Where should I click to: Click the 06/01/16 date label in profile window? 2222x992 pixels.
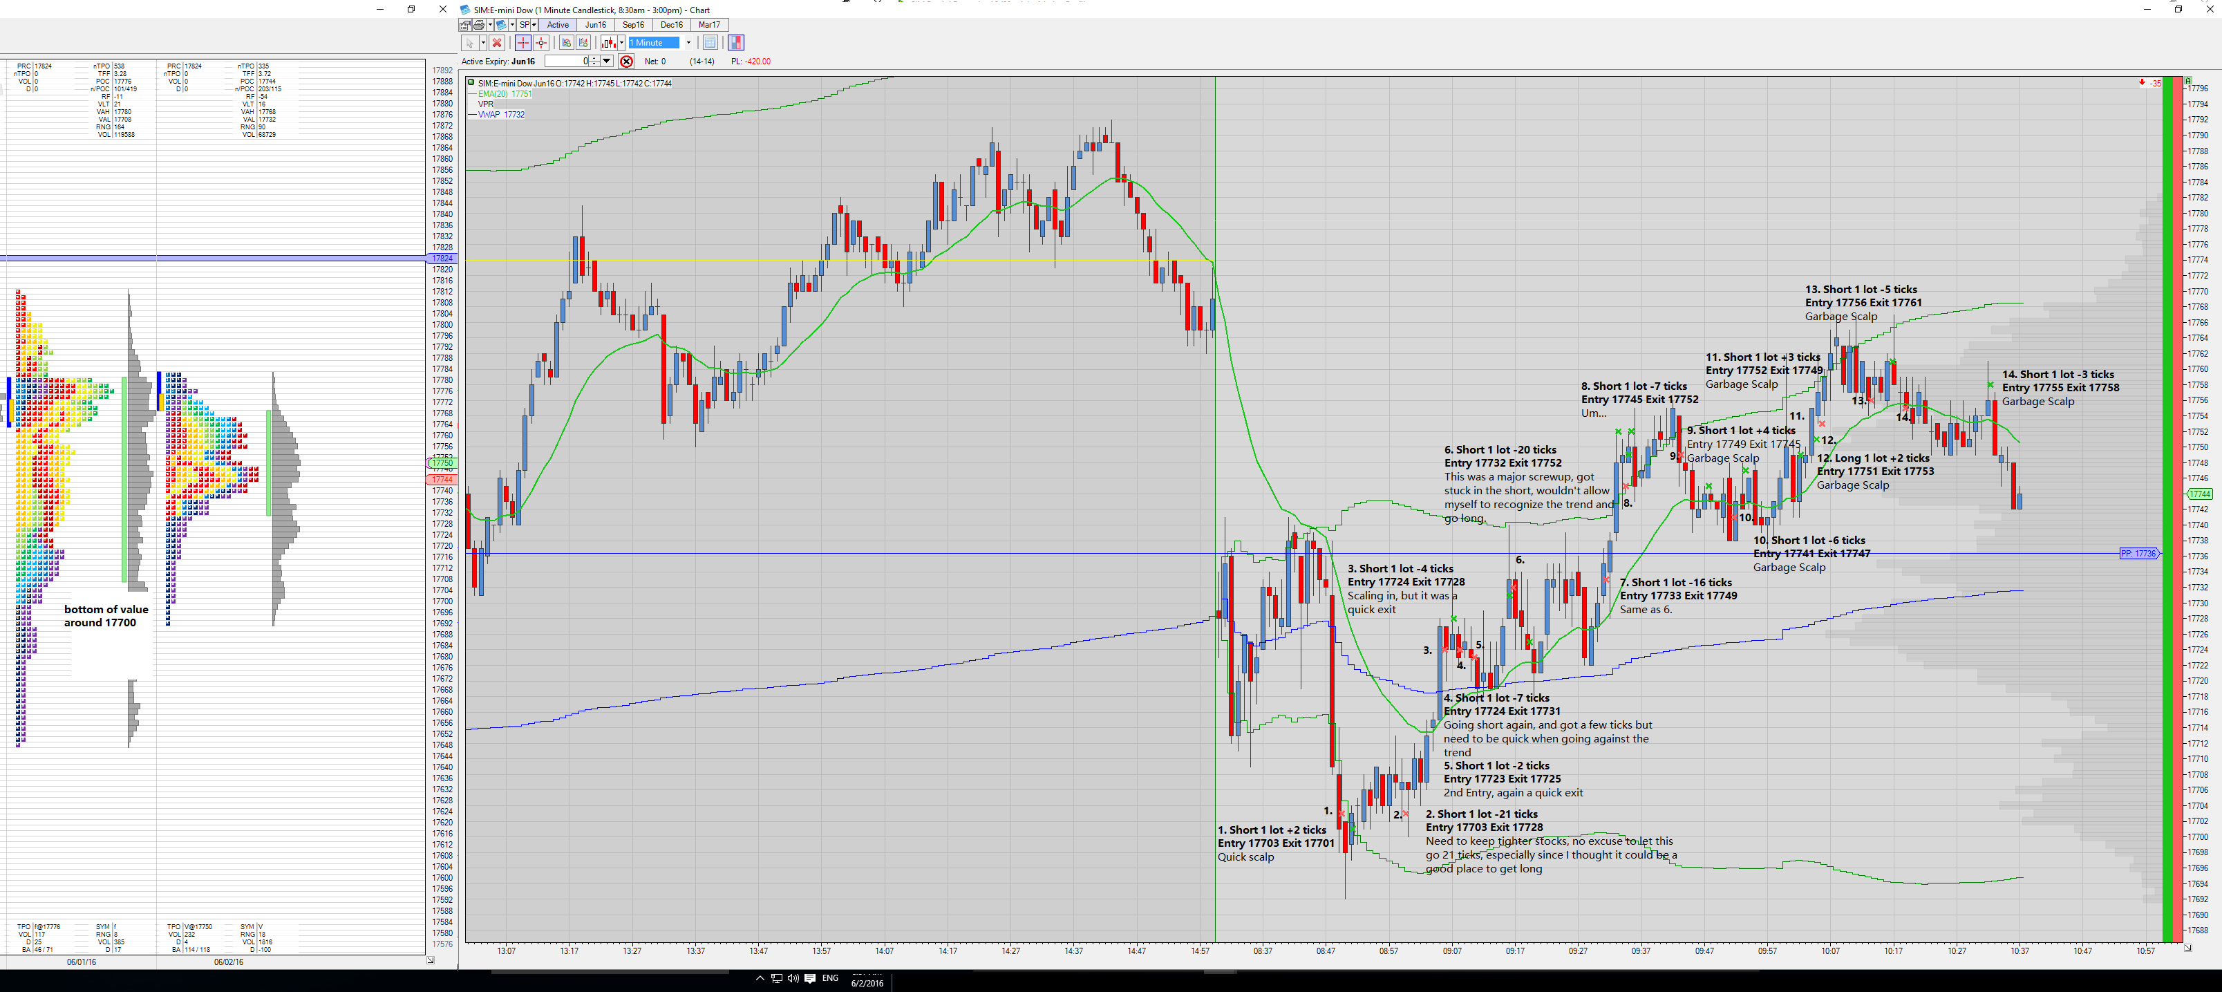(x=82, y=962)
